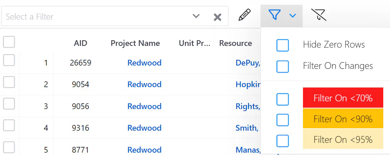Click AID cell 9054
This screenshot has width=390, height=155.
[x=81, y=84]
